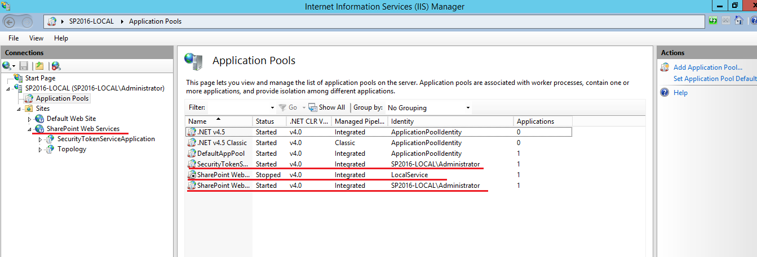The image size is (757, 257).
Task: Click inside the Filter text field
Action: 238,107
